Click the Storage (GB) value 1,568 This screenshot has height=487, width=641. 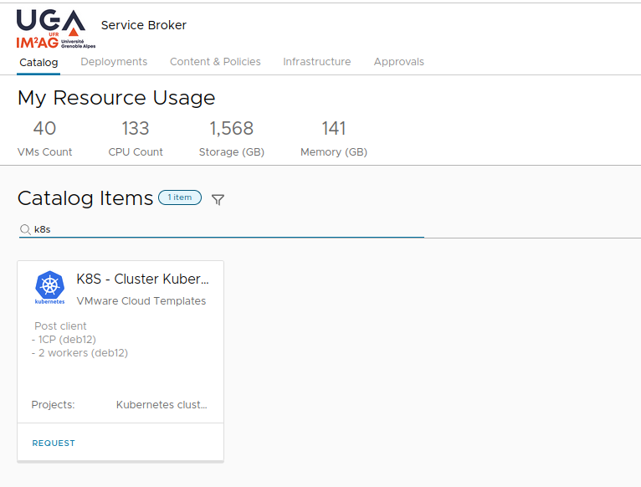tap(231, 128)
